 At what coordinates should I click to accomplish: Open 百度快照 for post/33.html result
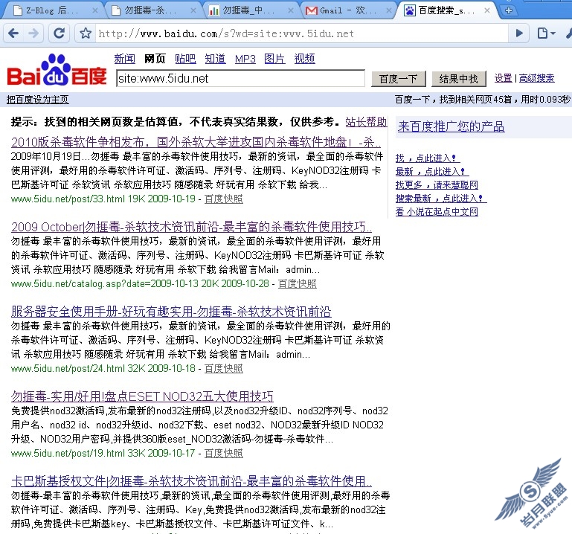tap(224, 199)
